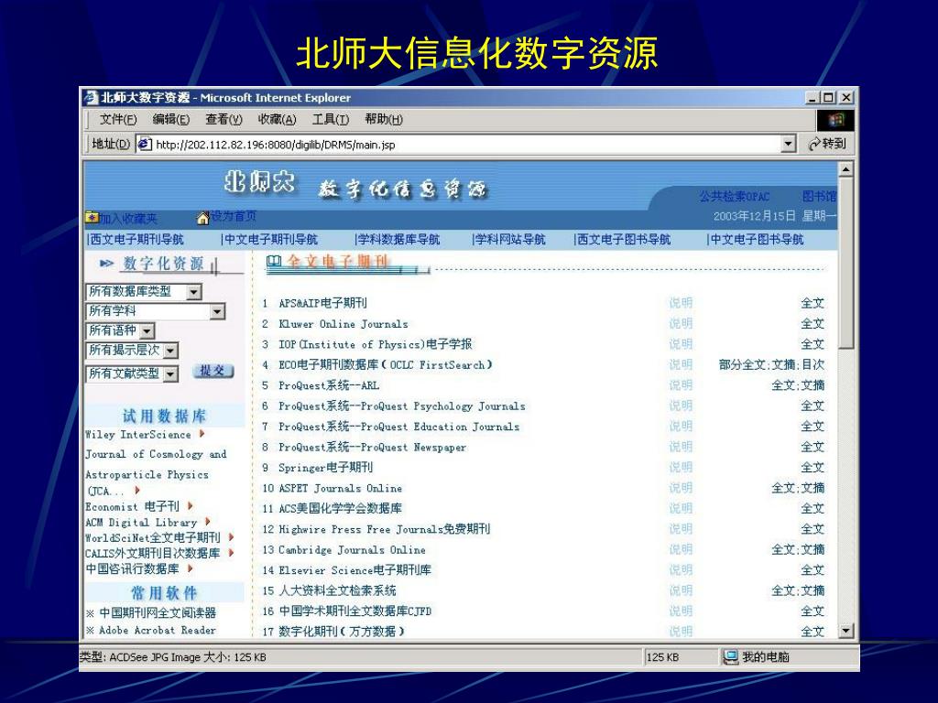Open ECO电子期刊数据库 OCLC FirstSearch entry
Viewport: 938px width, 703px height.
point(386,364)
